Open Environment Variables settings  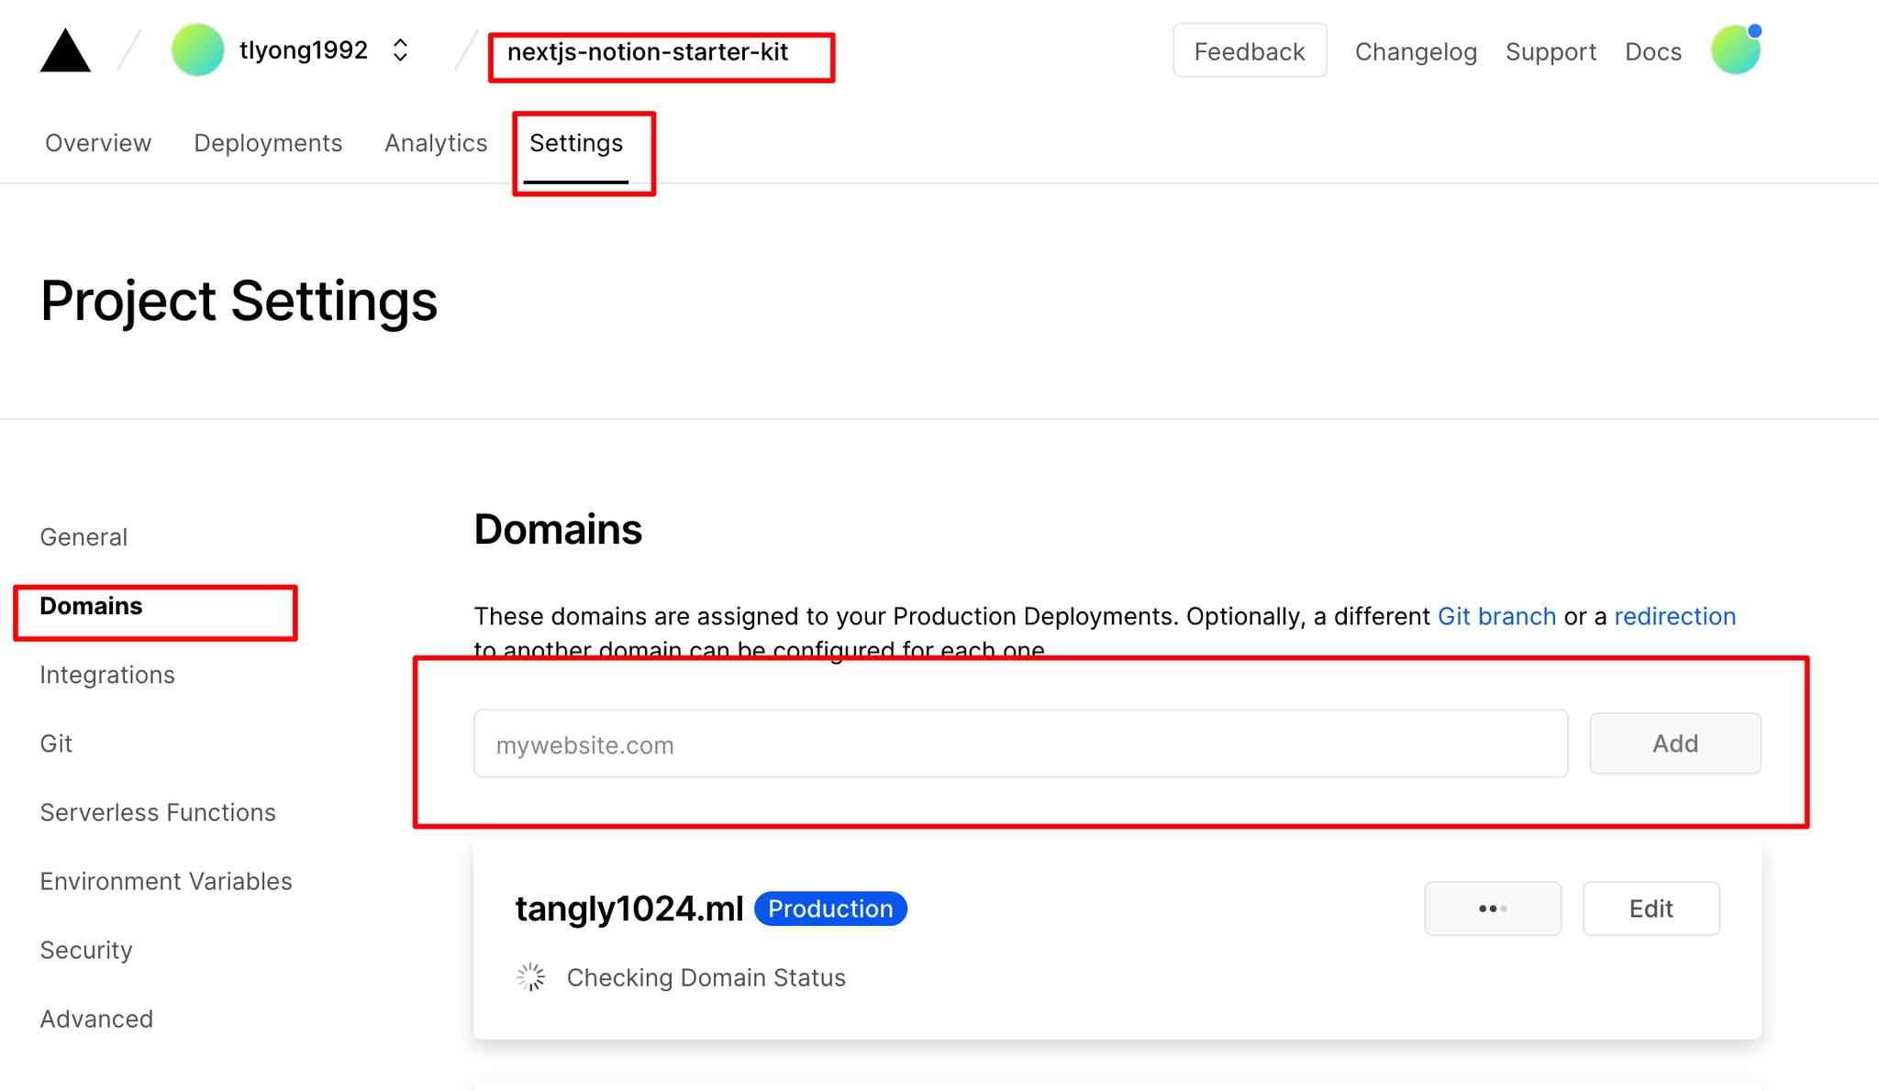tap(166, 881)
